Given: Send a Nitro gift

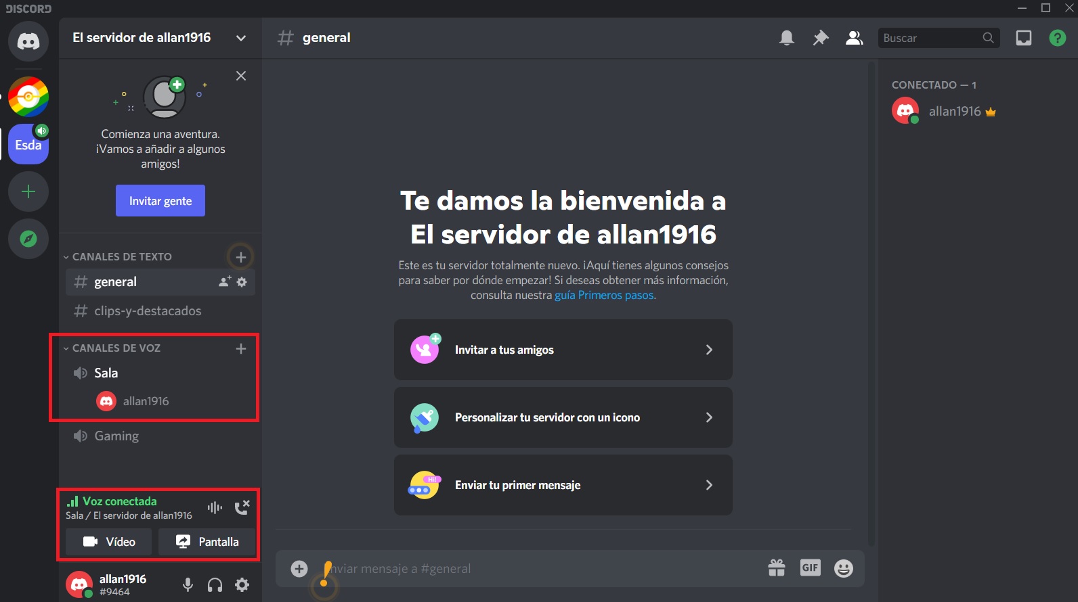Looking at the screenshot, I should [777, 568].
